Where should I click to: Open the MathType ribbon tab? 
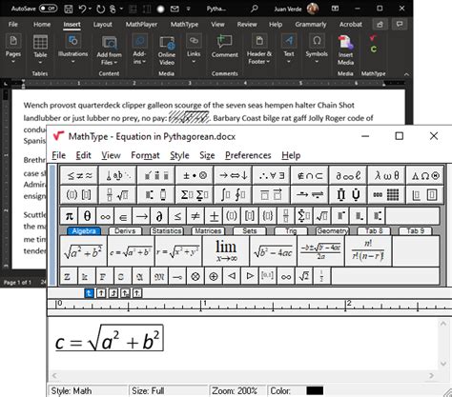pos(184,25)
